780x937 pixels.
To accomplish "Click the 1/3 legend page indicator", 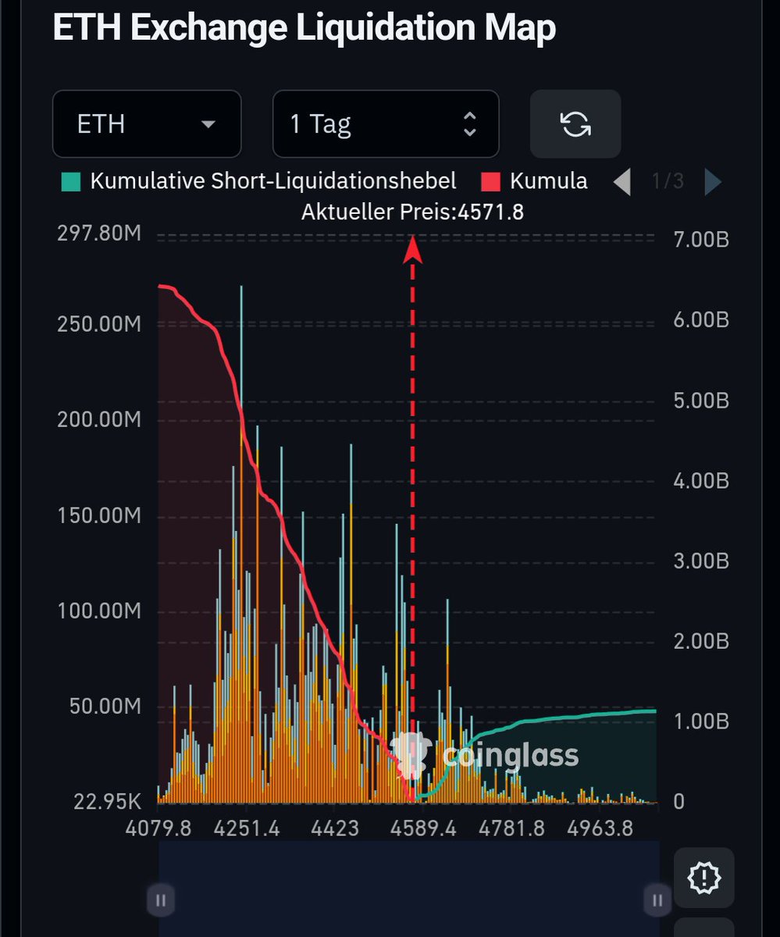I will tap(668, 182).
